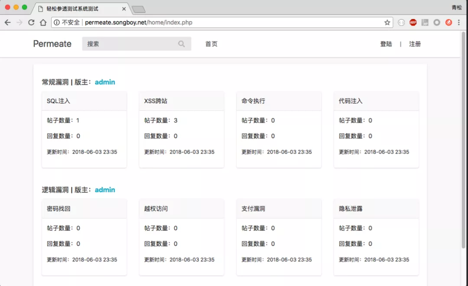Click the page vertical scrollbar
Image resolution: width=468 pixels, height=286 pixels.
pos(463,140)
